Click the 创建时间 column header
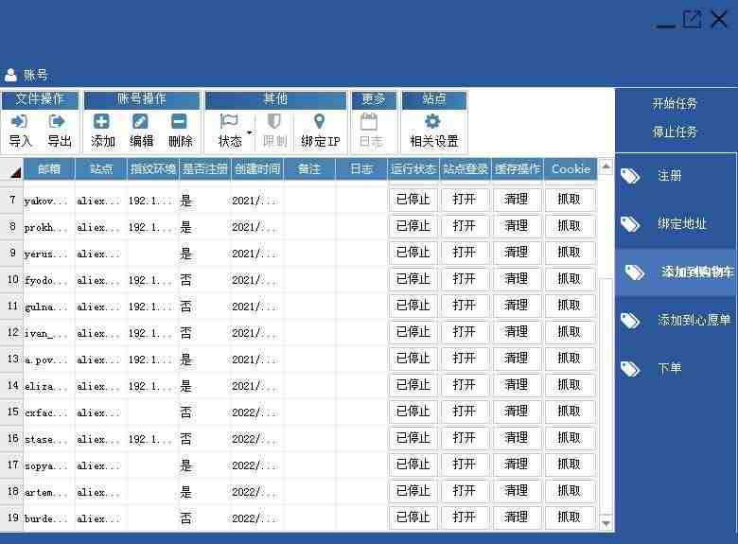 (257, 169)
